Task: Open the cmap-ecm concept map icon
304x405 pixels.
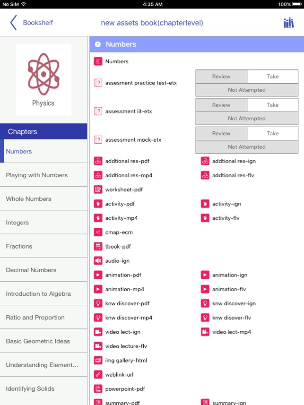Action: [98, 232]
